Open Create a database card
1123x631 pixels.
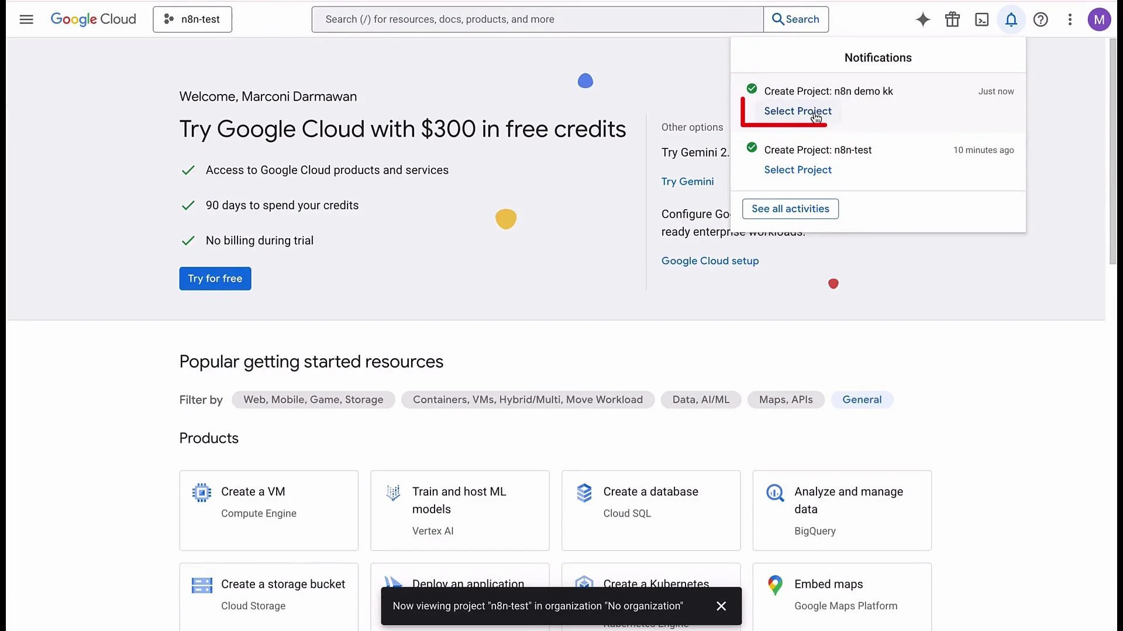point(651,511)
